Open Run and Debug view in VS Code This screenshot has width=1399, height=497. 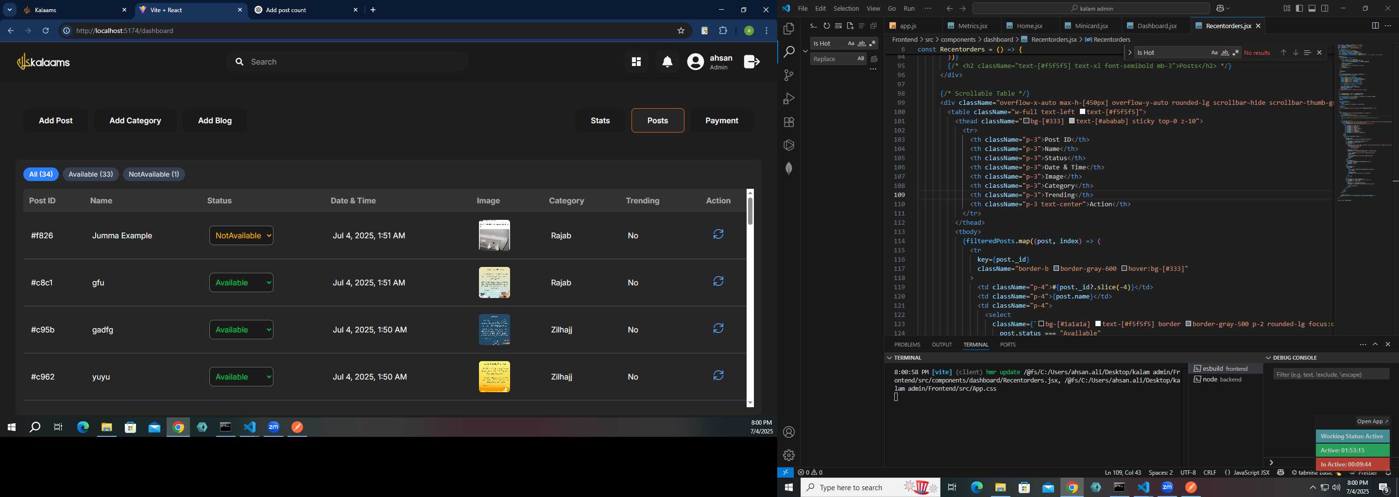(788, 99)
